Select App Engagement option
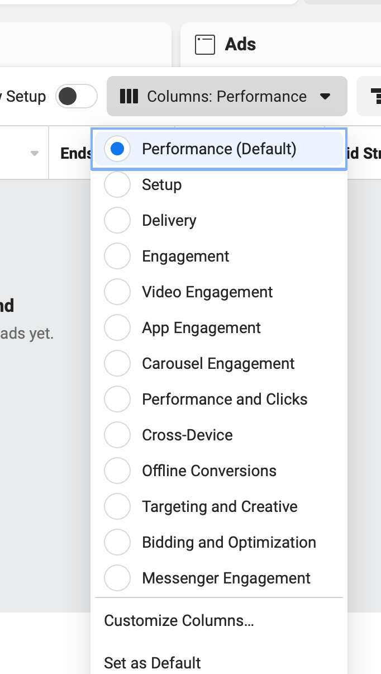 point(219,327)
